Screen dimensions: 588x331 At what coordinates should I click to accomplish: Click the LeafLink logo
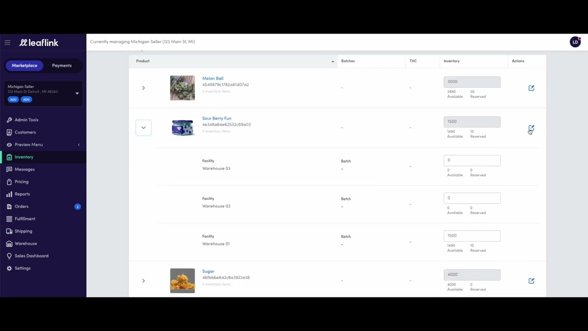[x=39, y=43]
